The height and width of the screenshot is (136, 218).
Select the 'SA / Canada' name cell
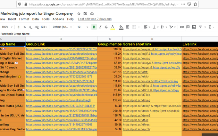click(x=13, y=68)
